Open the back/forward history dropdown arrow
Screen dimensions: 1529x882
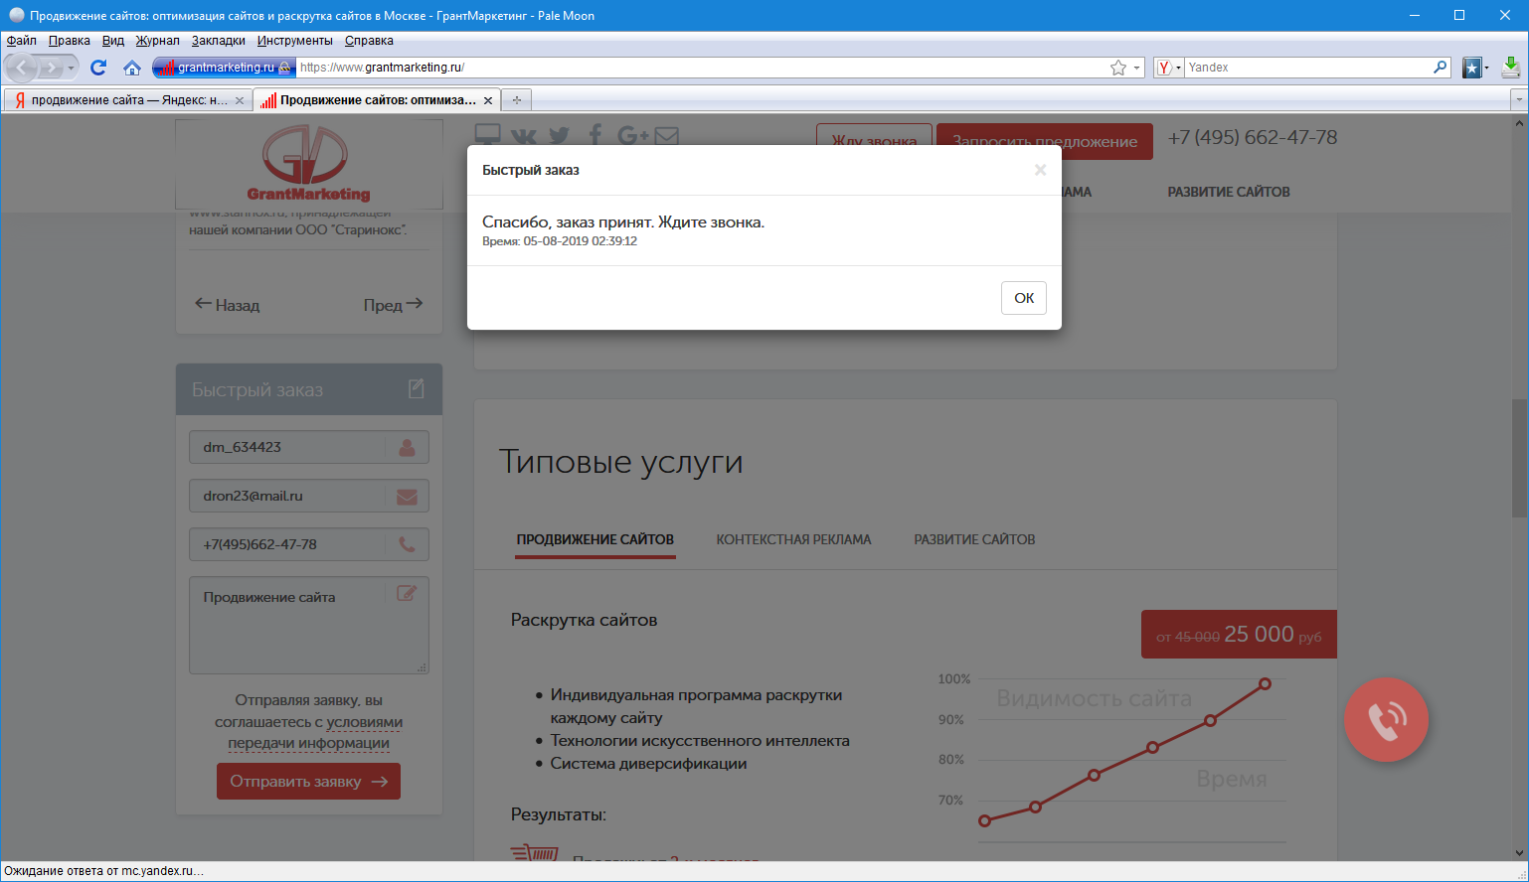(x=71, y=68)
